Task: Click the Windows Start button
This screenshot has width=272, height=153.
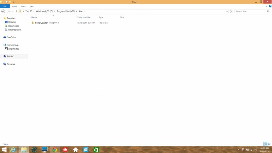Action: 4,150
